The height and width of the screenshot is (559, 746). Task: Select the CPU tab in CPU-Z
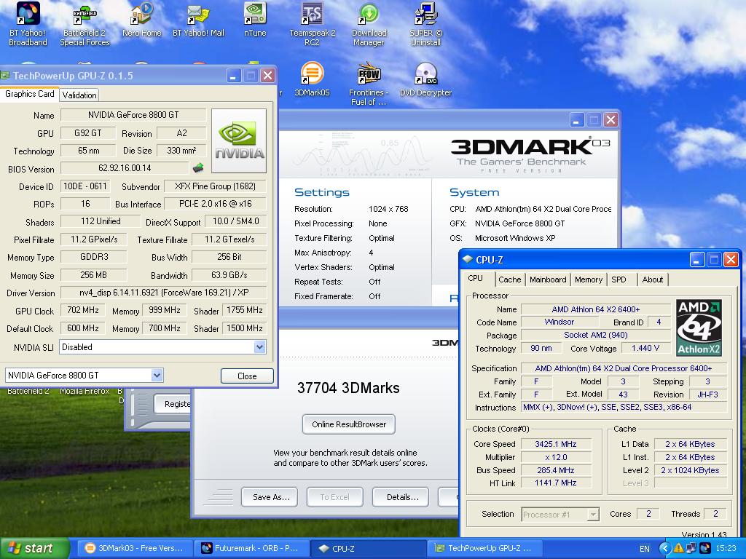[x=475, y=279]
